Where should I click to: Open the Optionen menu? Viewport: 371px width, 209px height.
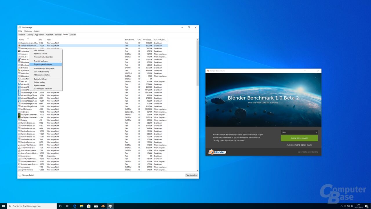[28, 31]
